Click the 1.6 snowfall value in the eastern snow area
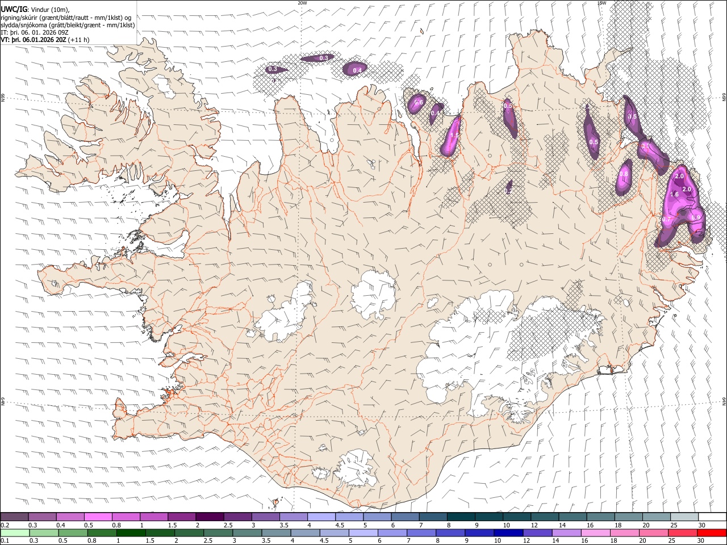 [675, 195]
